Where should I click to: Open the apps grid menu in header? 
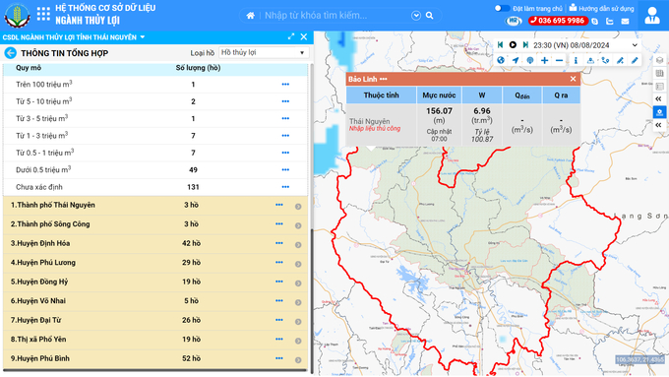(43, 14)
